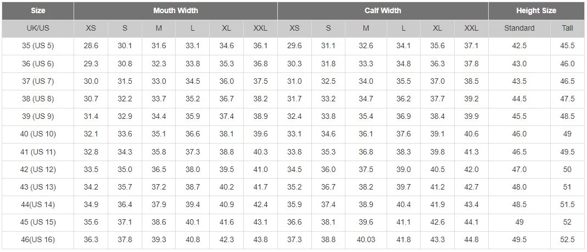The height and width of the screenshot is (252, 587).
Task: Click the 44(US 14) size row label
Action: coord(38,204)
